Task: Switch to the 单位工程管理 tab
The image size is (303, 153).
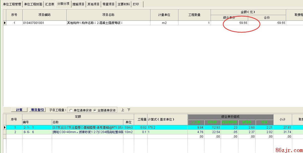Action: (x=12, y=4)
